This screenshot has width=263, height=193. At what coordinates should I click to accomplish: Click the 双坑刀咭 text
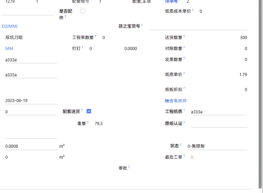tap(14, 37)
